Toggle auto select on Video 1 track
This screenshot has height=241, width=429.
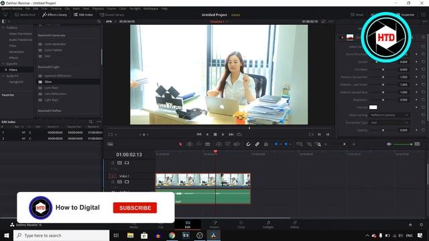(119, 181)
